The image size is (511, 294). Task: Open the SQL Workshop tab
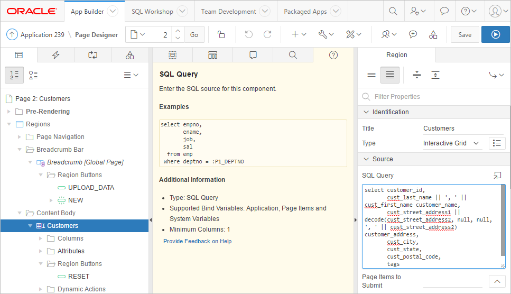[x=152, y=11]
